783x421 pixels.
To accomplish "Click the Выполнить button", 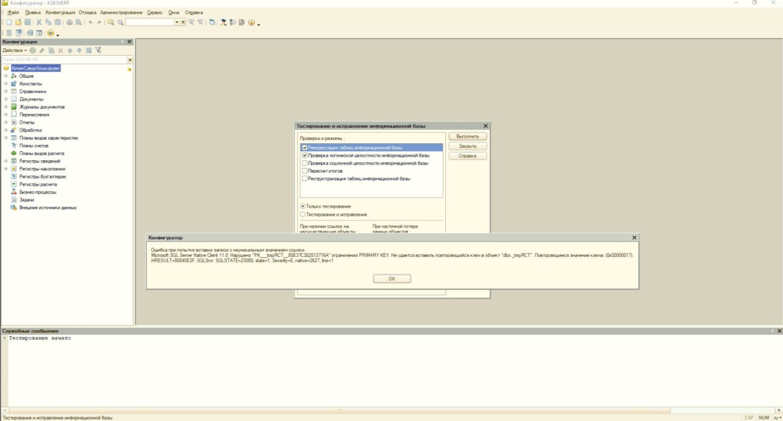I will tap(468, 136).
